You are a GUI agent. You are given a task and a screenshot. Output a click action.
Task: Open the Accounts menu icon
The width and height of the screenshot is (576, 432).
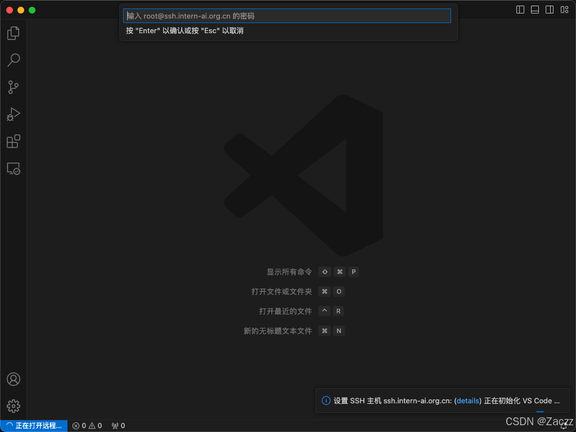click(13, 379)
